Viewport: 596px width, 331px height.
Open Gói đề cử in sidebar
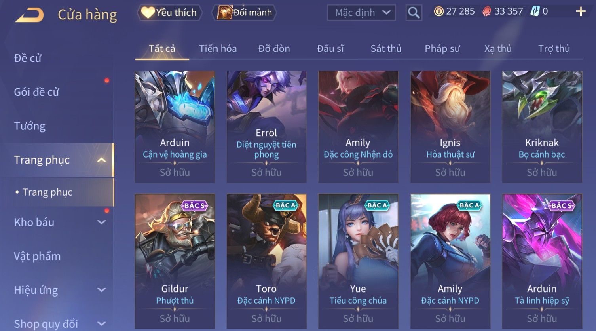click(36, 92)
